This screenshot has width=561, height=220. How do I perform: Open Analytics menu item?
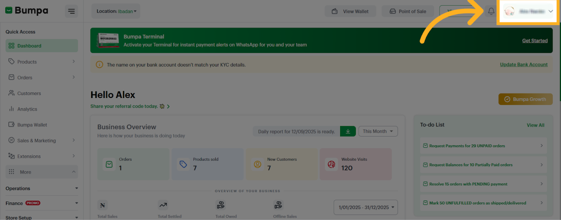point(42,109)
